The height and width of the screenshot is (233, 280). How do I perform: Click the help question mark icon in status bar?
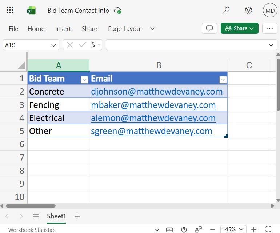point(184,230)
